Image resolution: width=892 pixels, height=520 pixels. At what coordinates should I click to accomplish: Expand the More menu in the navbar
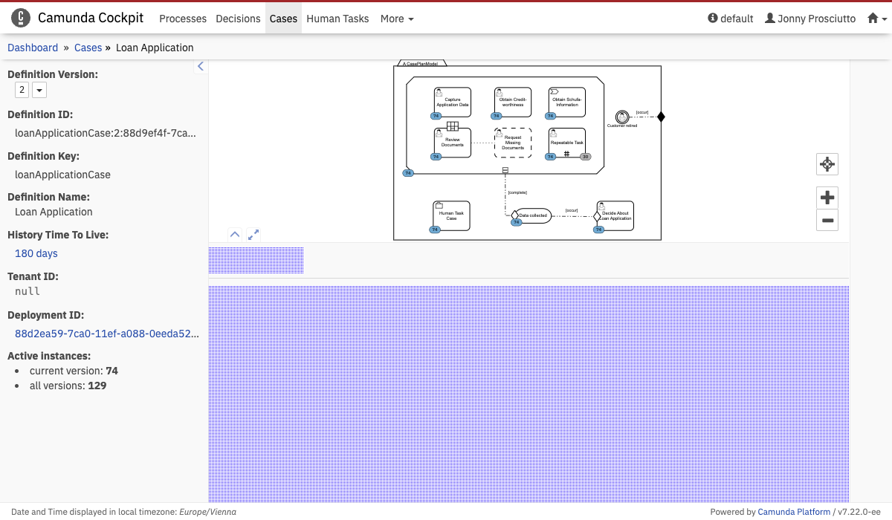tap(397, 19)
